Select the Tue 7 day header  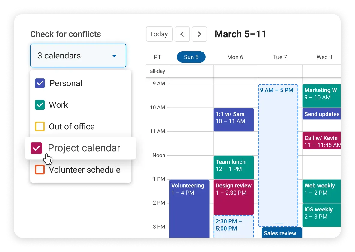pyautogui.click(x=280, y=57)
